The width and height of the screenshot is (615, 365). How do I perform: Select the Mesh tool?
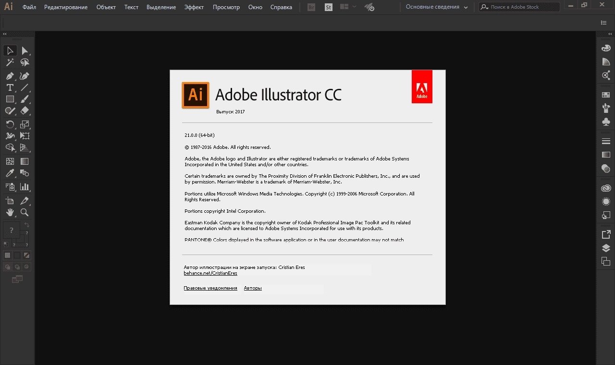point(10,161)
